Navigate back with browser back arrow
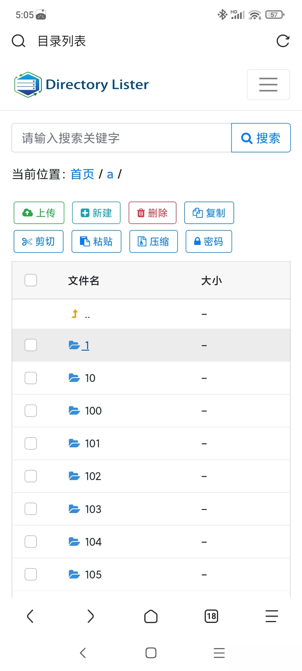The height and width of the screenshot is (671, 302). point(30,616)
